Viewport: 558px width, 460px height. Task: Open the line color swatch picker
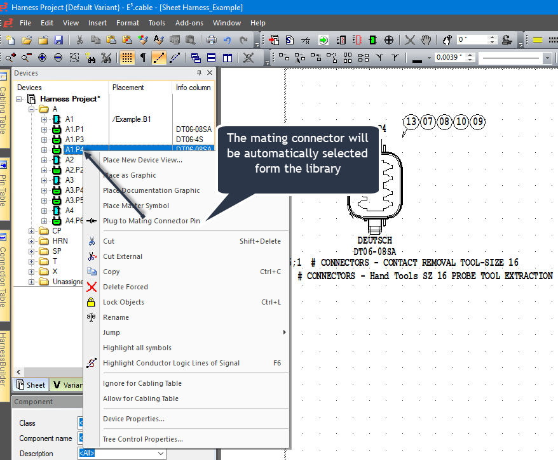pyautogui.click(x=419, y=58)
